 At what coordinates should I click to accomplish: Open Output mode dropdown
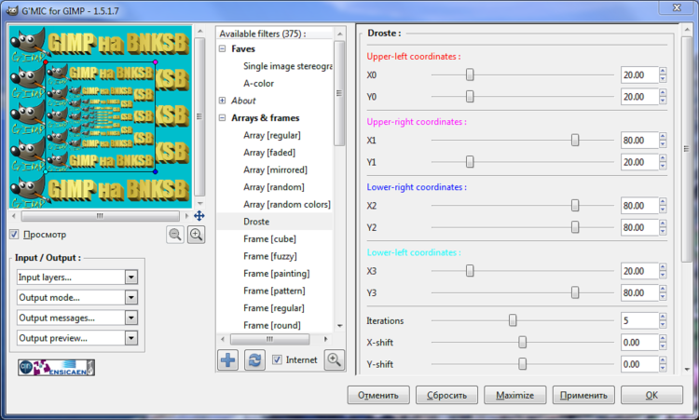[x=77, y=297]
